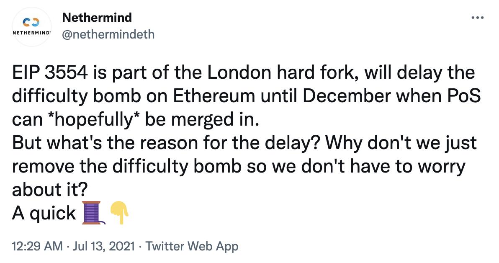
Task: Open the thread spool emoji
Action: 91,212
